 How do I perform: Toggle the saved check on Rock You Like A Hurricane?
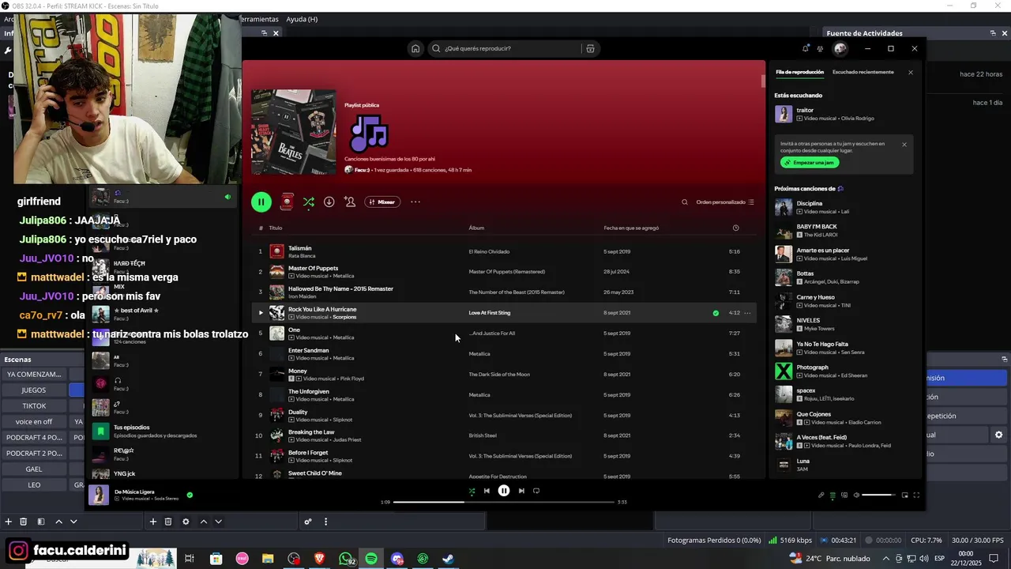coord(716,313)
